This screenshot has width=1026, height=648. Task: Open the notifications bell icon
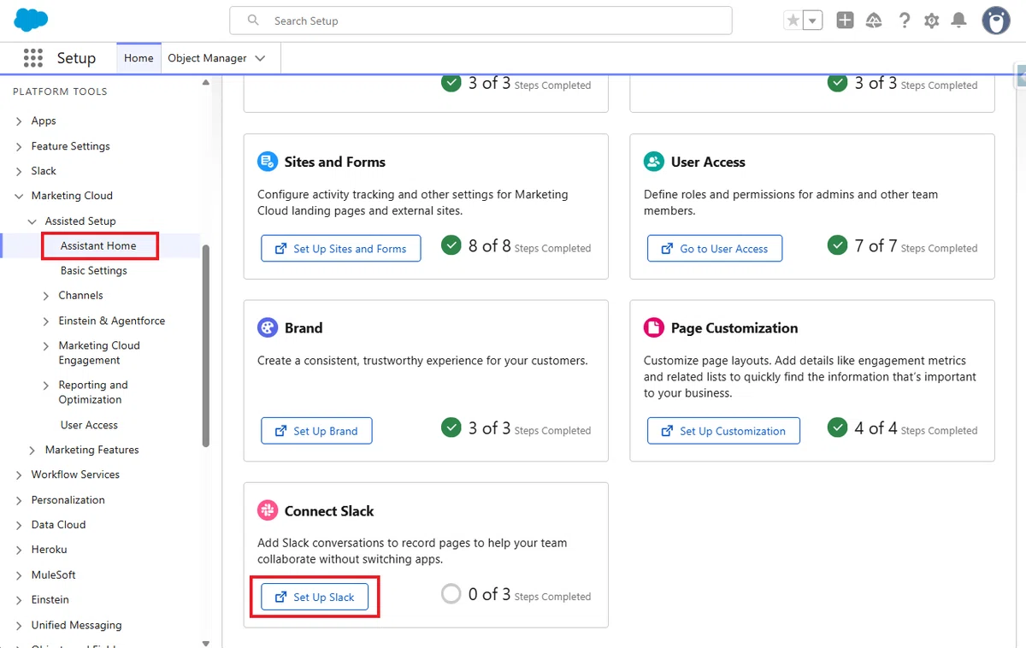pyautogui.click(x=959, y=21)
